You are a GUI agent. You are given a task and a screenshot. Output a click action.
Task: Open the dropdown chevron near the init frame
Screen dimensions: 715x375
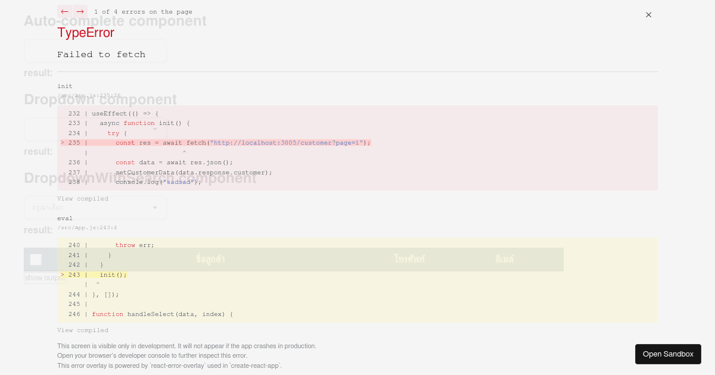(155, 129)
